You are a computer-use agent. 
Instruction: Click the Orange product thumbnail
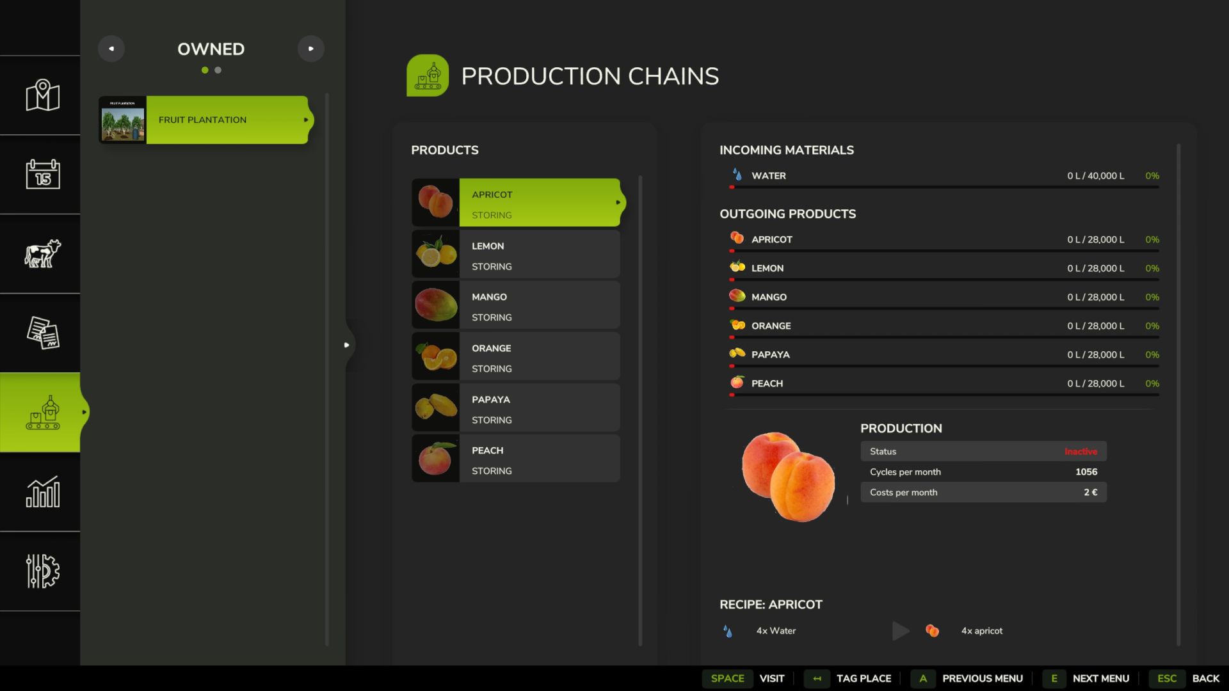click(x=435, y=356)
